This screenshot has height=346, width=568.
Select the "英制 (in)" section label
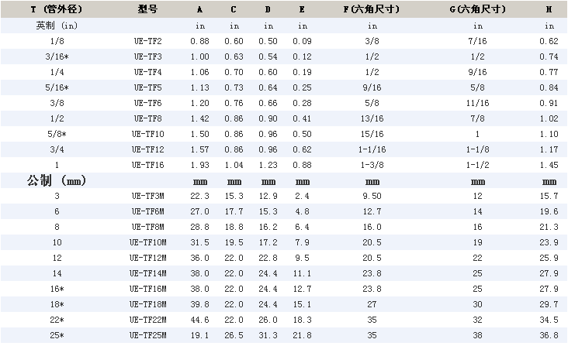click(x=57, y=26)
